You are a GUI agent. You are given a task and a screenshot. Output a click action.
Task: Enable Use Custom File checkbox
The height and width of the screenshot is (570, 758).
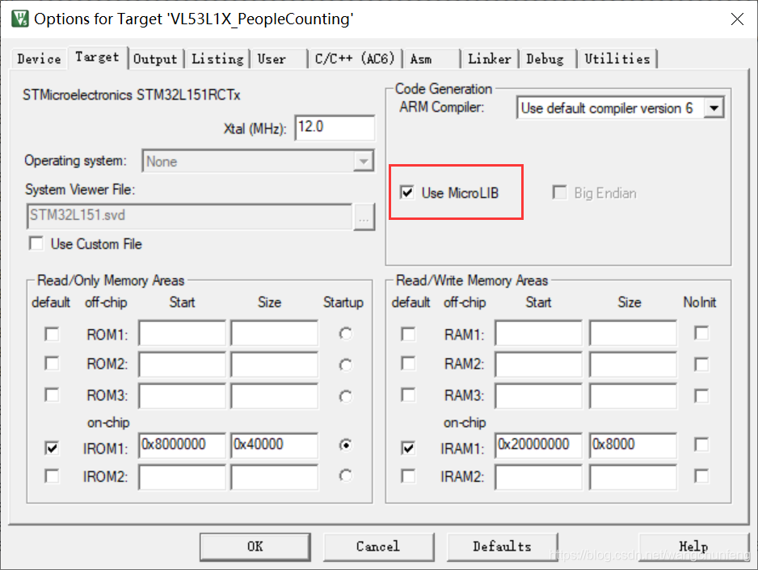pos(36,243)
